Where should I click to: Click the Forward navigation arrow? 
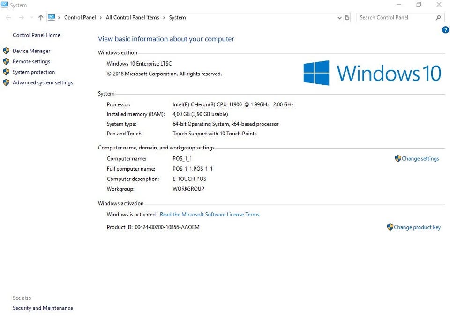tap(22, 18)
